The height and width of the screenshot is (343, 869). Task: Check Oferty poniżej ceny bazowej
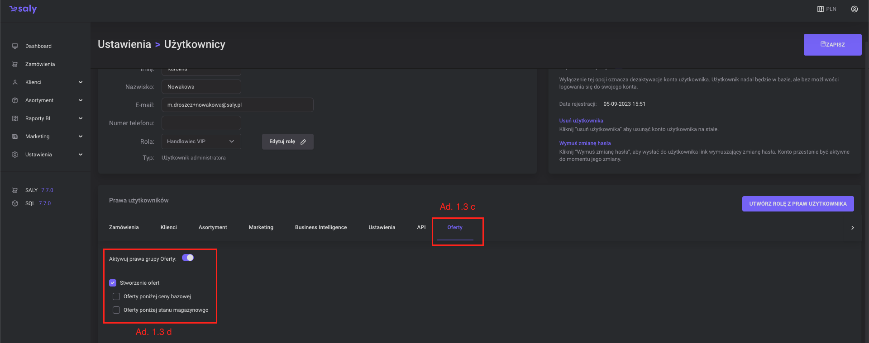tap(116, 296)
